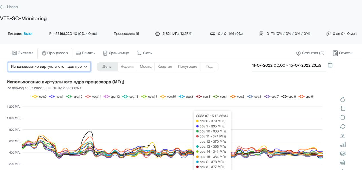Select the Неделя period option
Viewport: 362px width, 170px height.
(127, 67)
